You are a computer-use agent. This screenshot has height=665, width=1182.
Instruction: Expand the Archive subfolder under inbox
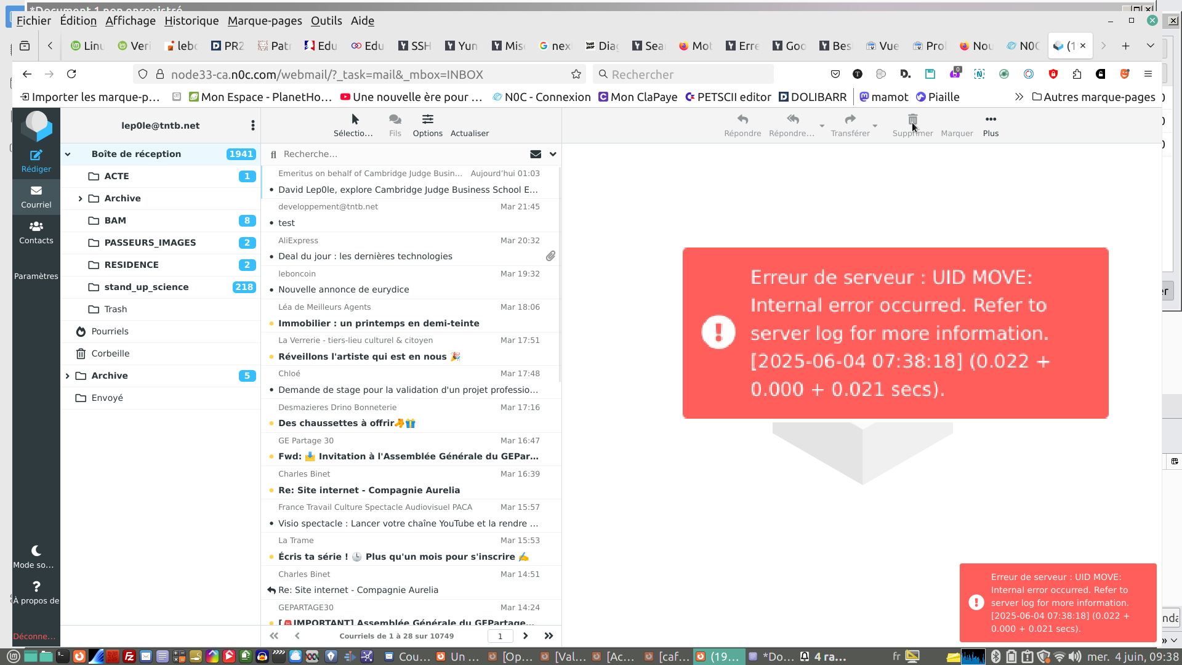[80, 198]
